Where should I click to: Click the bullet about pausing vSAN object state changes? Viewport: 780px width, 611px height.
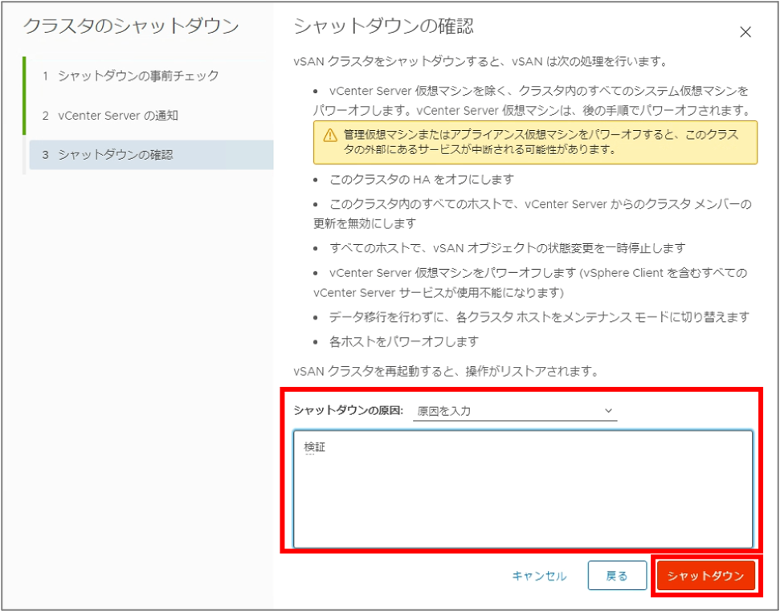507,248
